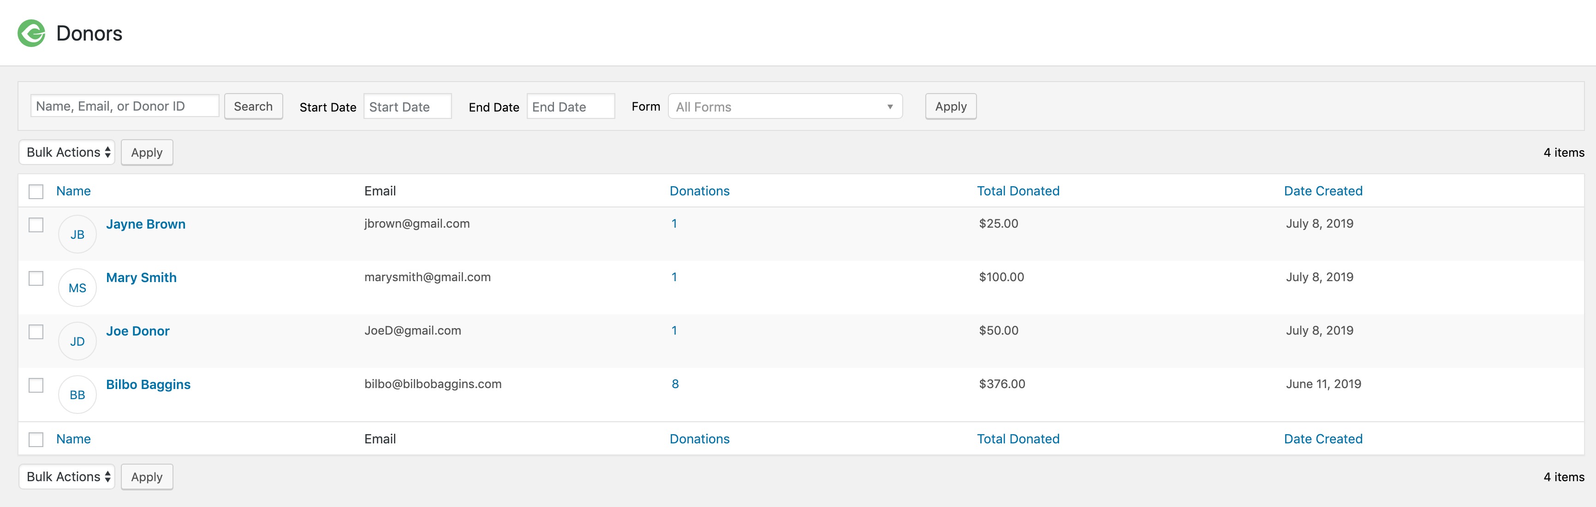
Task: Click the bottom 4 items count
Action: tap(1564, 477)
